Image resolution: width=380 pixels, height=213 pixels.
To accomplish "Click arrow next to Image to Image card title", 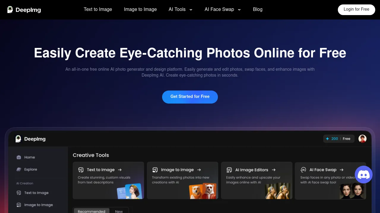I will tap(199, 170).
